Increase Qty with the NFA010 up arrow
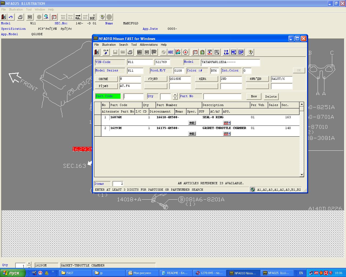This screenshot has width=346, height=277. point(175,95)
